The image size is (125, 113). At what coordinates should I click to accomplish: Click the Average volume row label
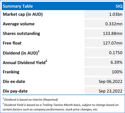[x=19, y=24]
